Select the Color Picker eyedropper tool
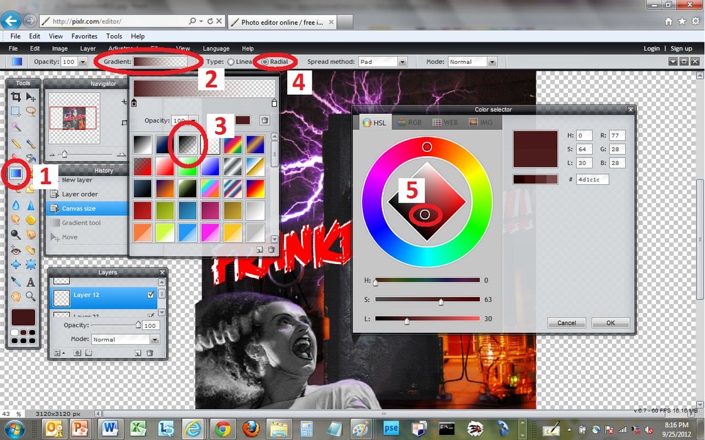This screenshot has height=440, width=705. coord(16,281)
